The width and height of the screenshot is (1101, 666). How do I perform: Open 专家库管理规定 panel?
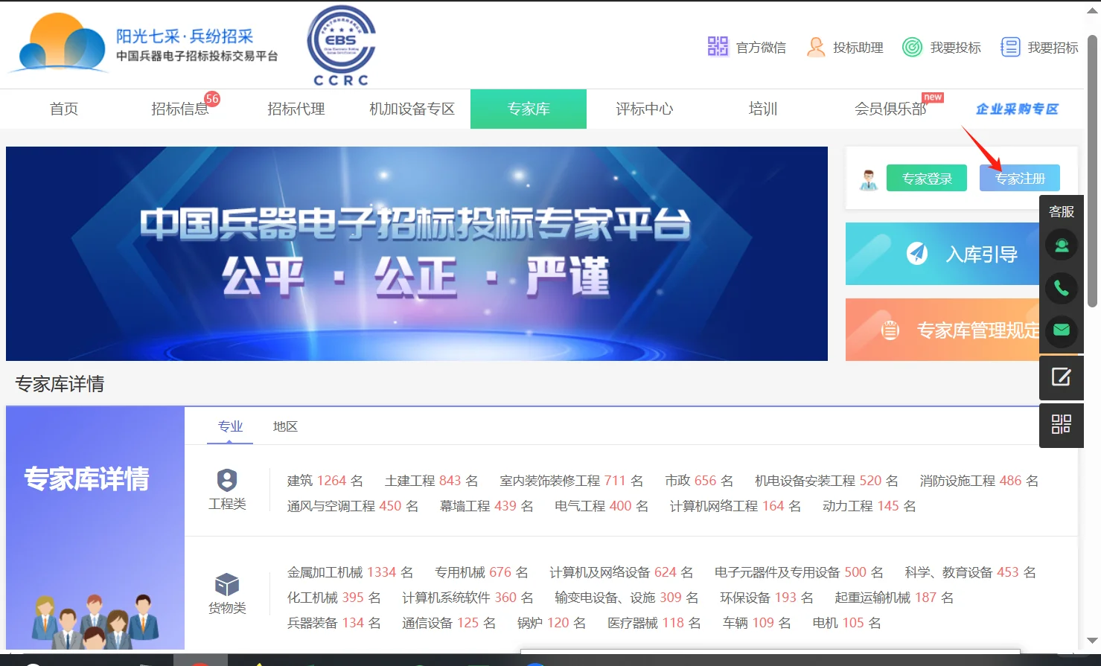[960, 330]
